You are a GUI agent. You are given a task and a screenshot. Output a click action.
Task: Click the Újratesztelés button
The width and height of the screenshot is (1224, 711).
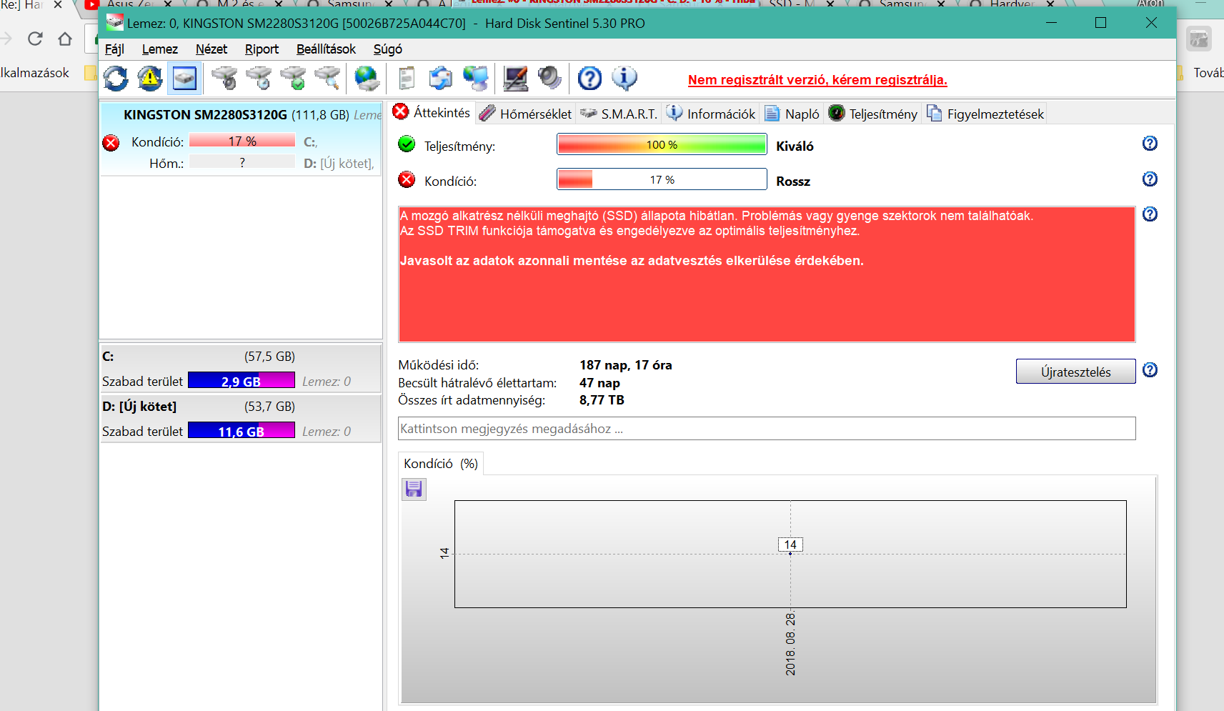coord(1075,372)
